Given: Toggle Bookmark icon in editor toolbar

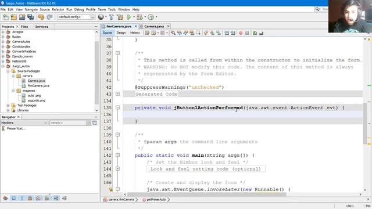Looking at the screenshot, I should (x=219, y=33).
